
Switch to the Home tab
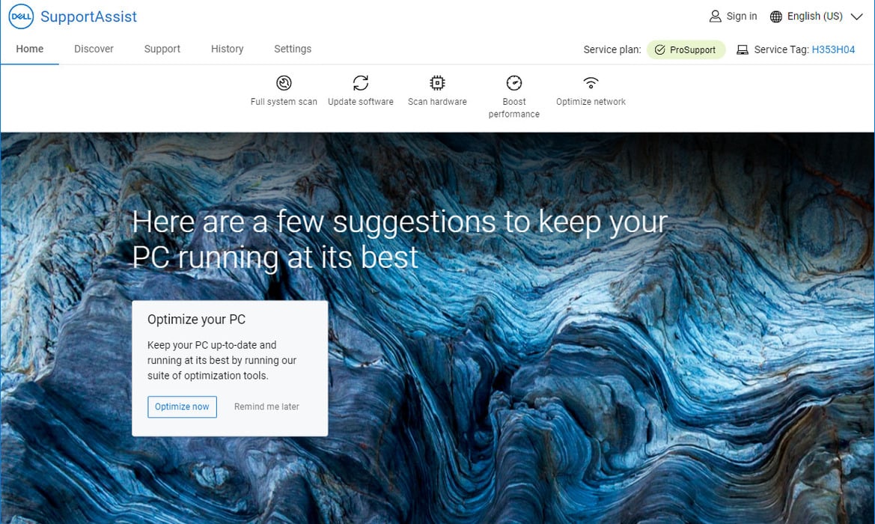(x=30, y=49)
